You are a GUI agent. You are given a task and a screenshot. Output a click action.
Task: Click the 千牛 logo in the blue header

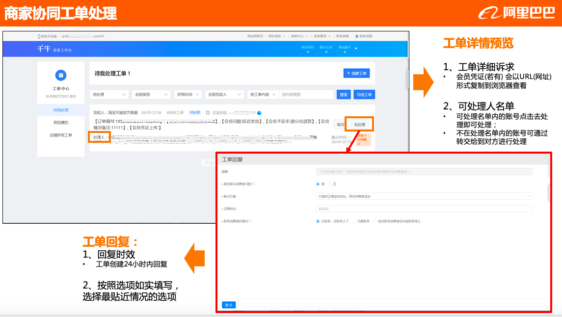pos(44,49)
